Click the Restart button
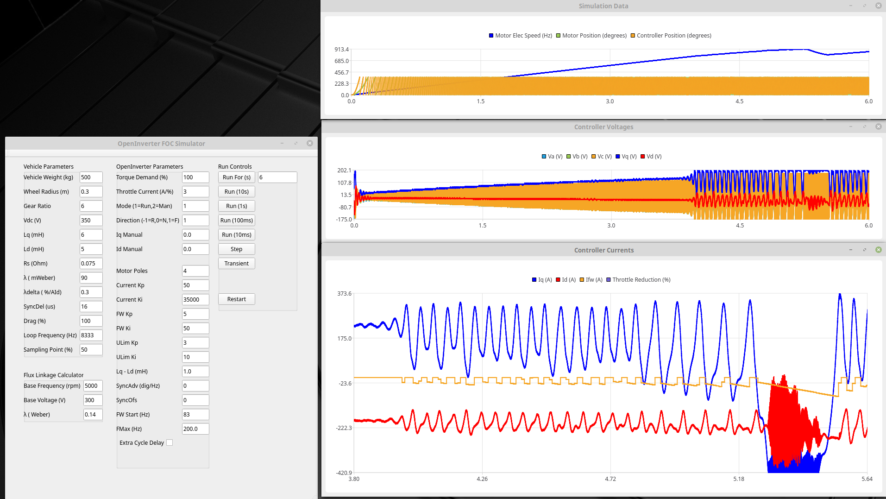 236,299
